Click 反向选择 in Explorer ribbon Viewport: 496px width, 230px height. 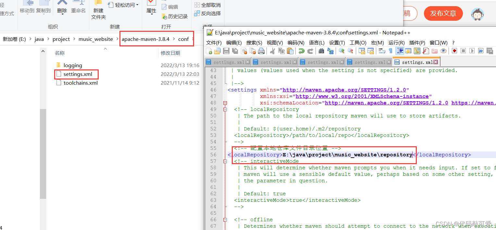207,13
